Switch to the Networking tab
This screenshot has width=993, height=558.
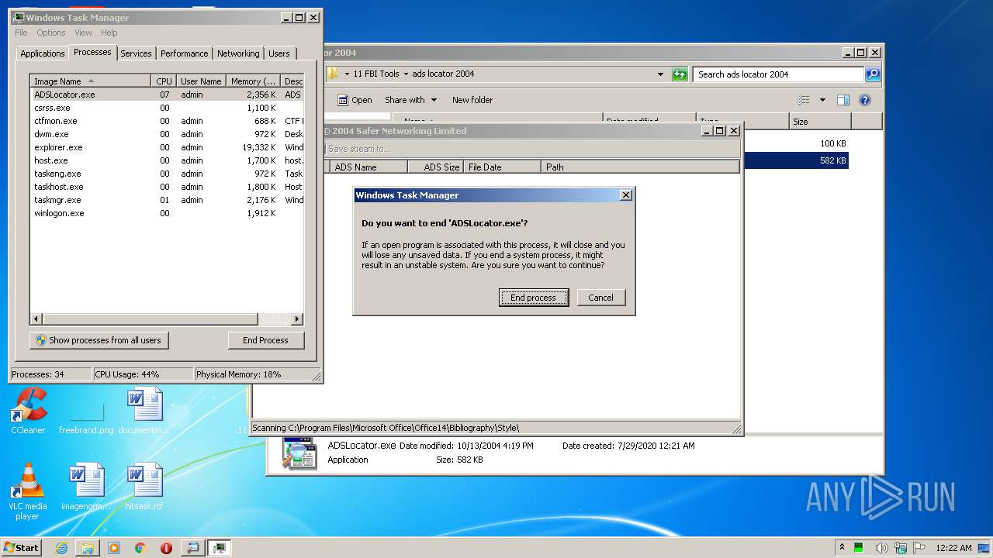coord(238,53)
